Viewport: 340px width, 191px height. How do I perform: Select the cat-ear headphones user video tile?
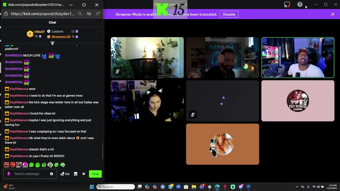coord(147,101)
